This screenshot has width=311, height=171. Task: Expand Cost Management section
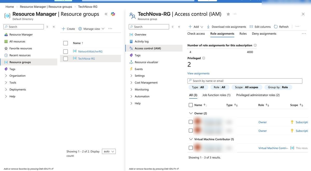[131, 83]
